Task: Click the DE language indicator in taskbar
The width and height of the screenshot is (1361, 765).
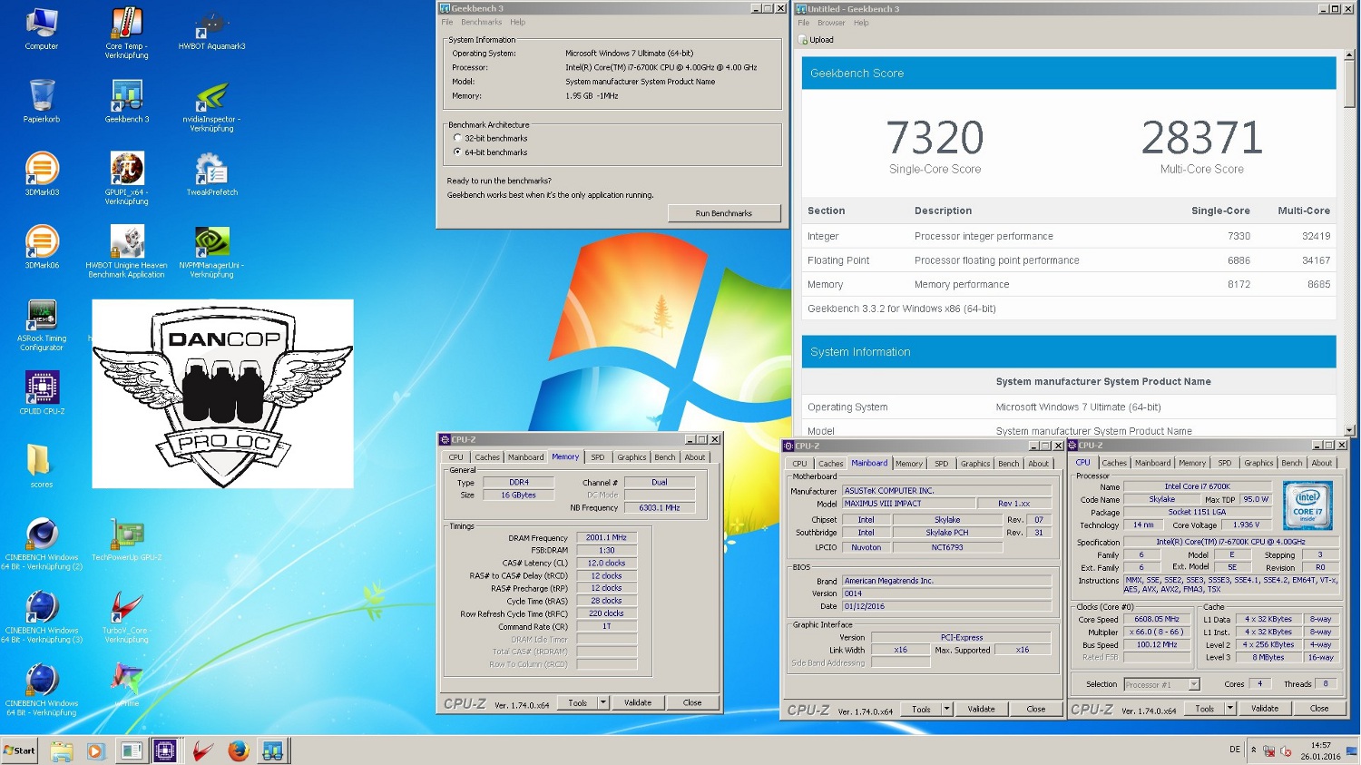Action: [1234, 750]
